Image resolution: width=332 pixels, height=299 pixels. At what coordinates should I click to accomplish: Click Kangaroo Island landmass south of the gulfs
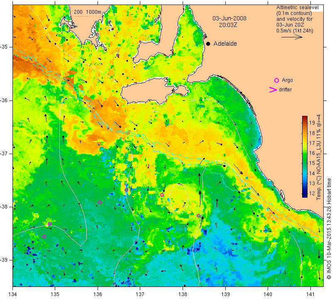point(146,91)
